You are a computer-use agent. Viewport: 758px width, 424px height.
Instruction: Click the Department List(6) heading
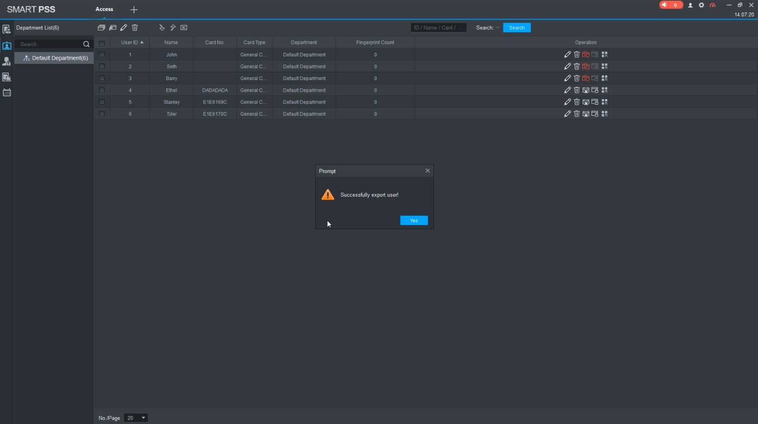pyautogui.click(x=38, y=28)
